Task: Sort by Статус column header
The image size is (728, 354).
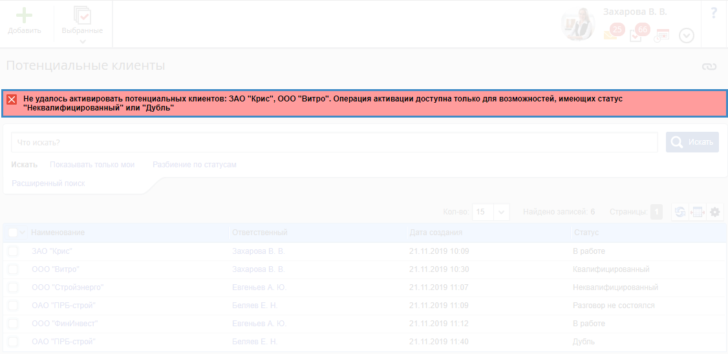Action: pyautogui.click(x=586, y=233)
